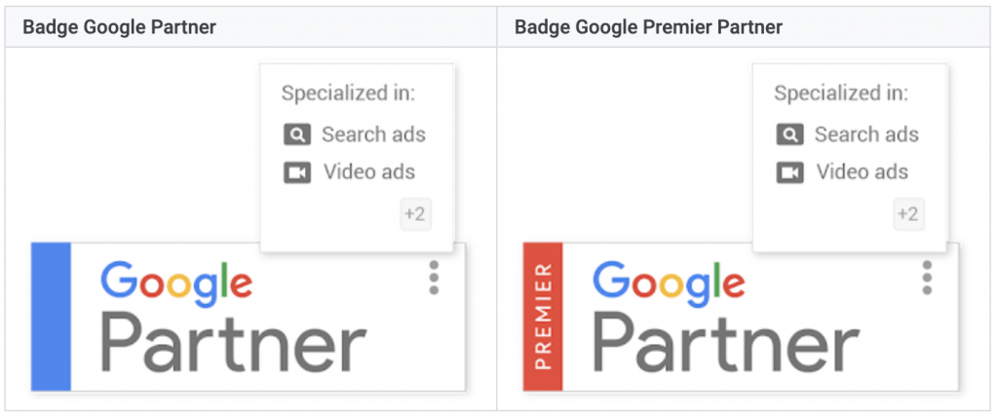Expand the +2 specializations on the left badge
This screenshot has width=998, height=417.
click(415, 214)
